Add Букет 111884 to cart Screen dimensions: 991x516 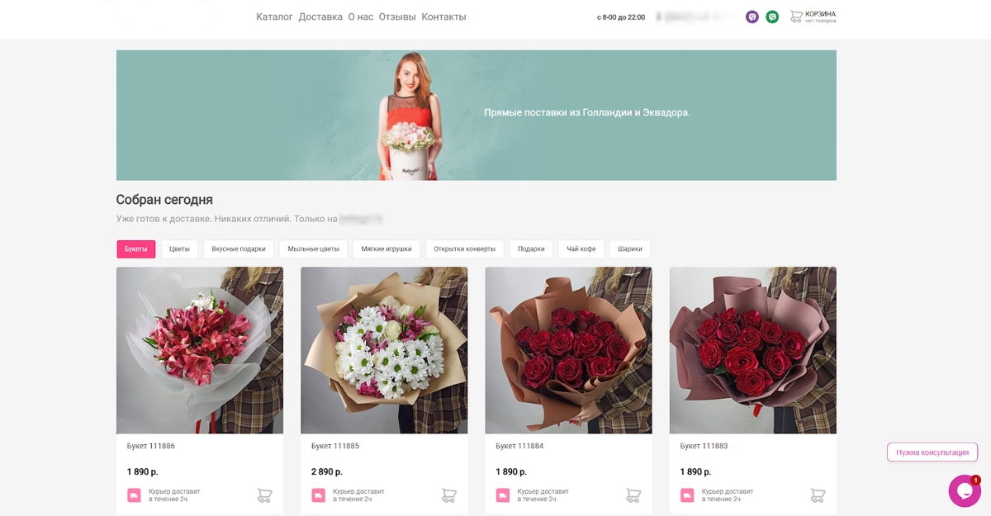tap(633, 495)
